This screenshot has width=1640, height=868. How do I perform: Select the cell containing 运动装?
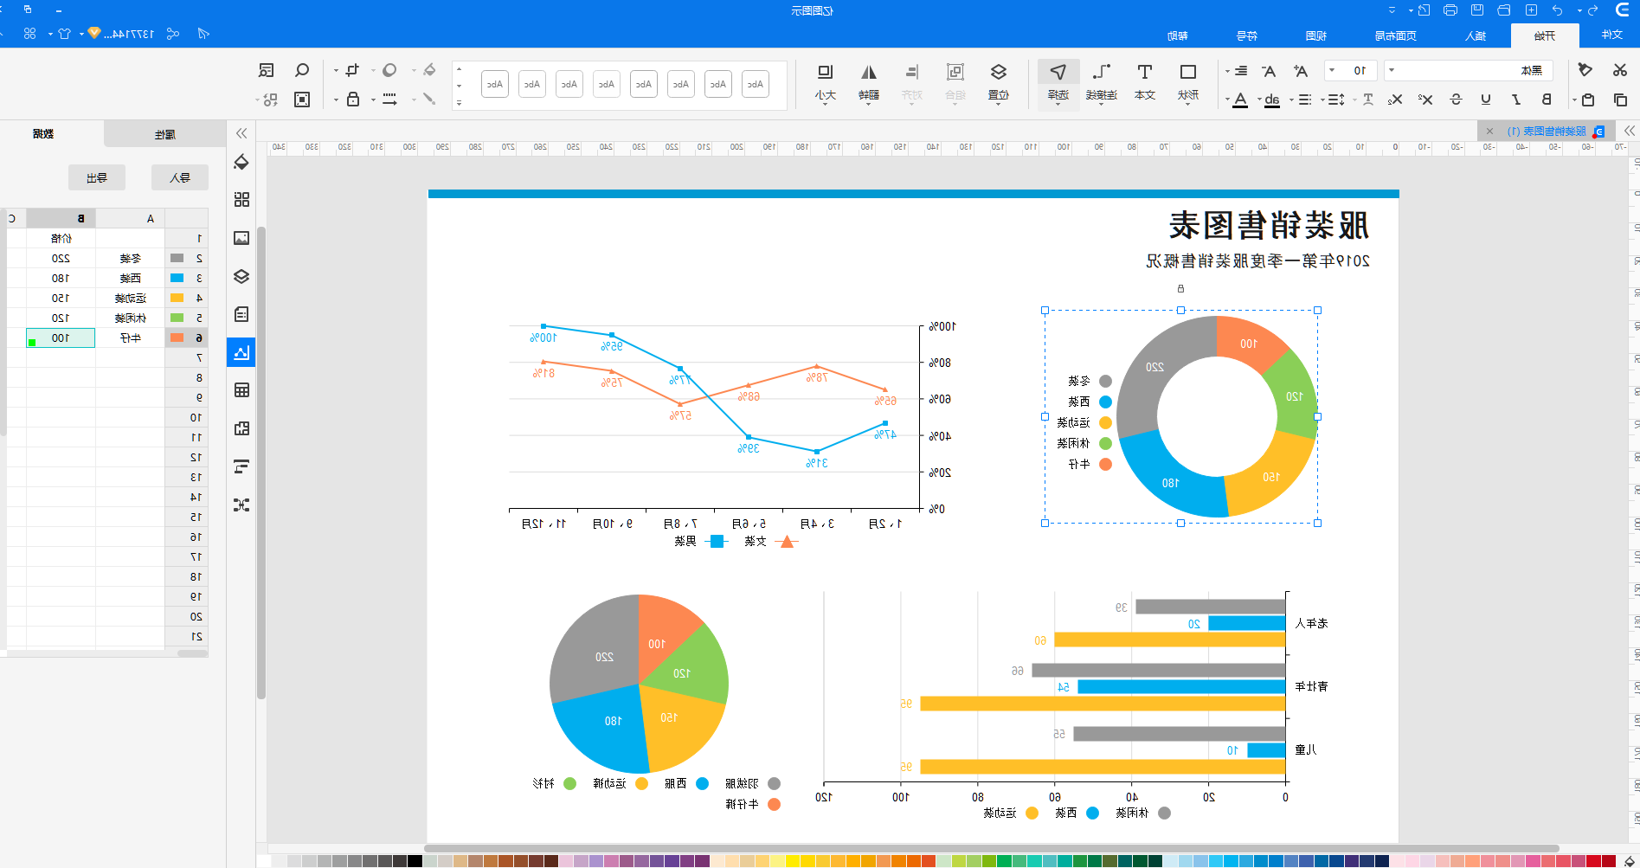click(130, 298)
